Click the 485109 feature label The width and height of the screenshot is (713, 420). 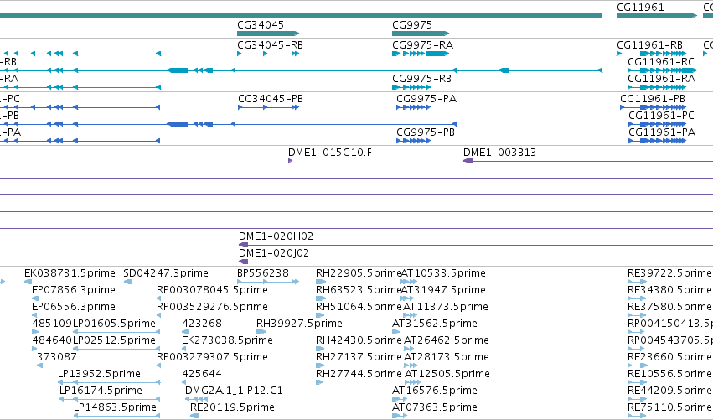click(52, 324)
